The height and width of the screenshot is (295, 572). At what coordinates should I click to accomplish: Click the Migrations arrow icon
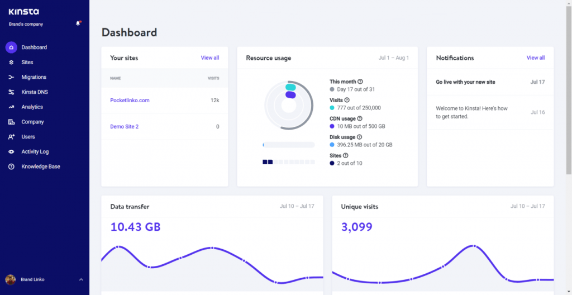[11, 77]
